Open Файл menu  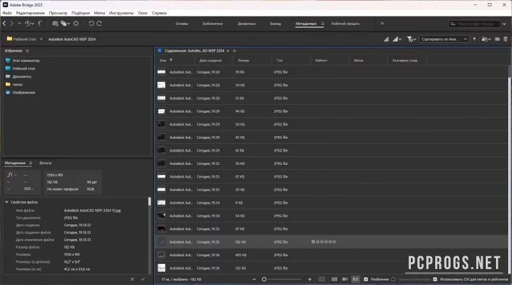(7, 13)
